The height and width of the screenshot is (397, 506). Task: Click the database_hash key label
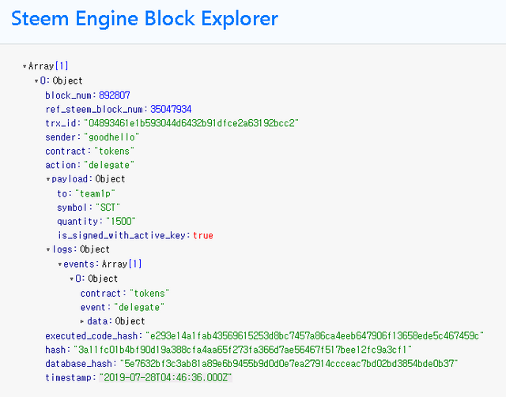tap(78, 364)
